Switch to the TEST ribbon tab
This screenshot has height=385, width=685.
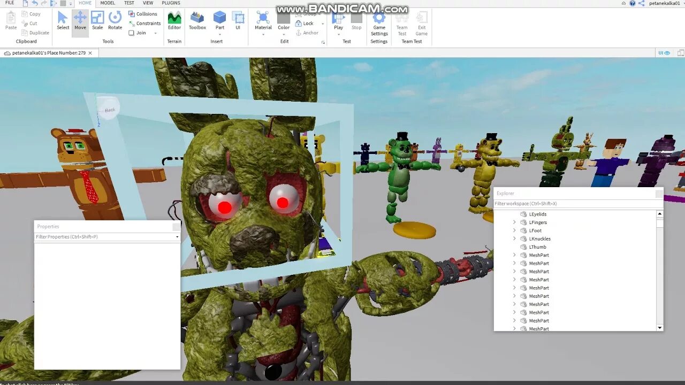point(130,3)
